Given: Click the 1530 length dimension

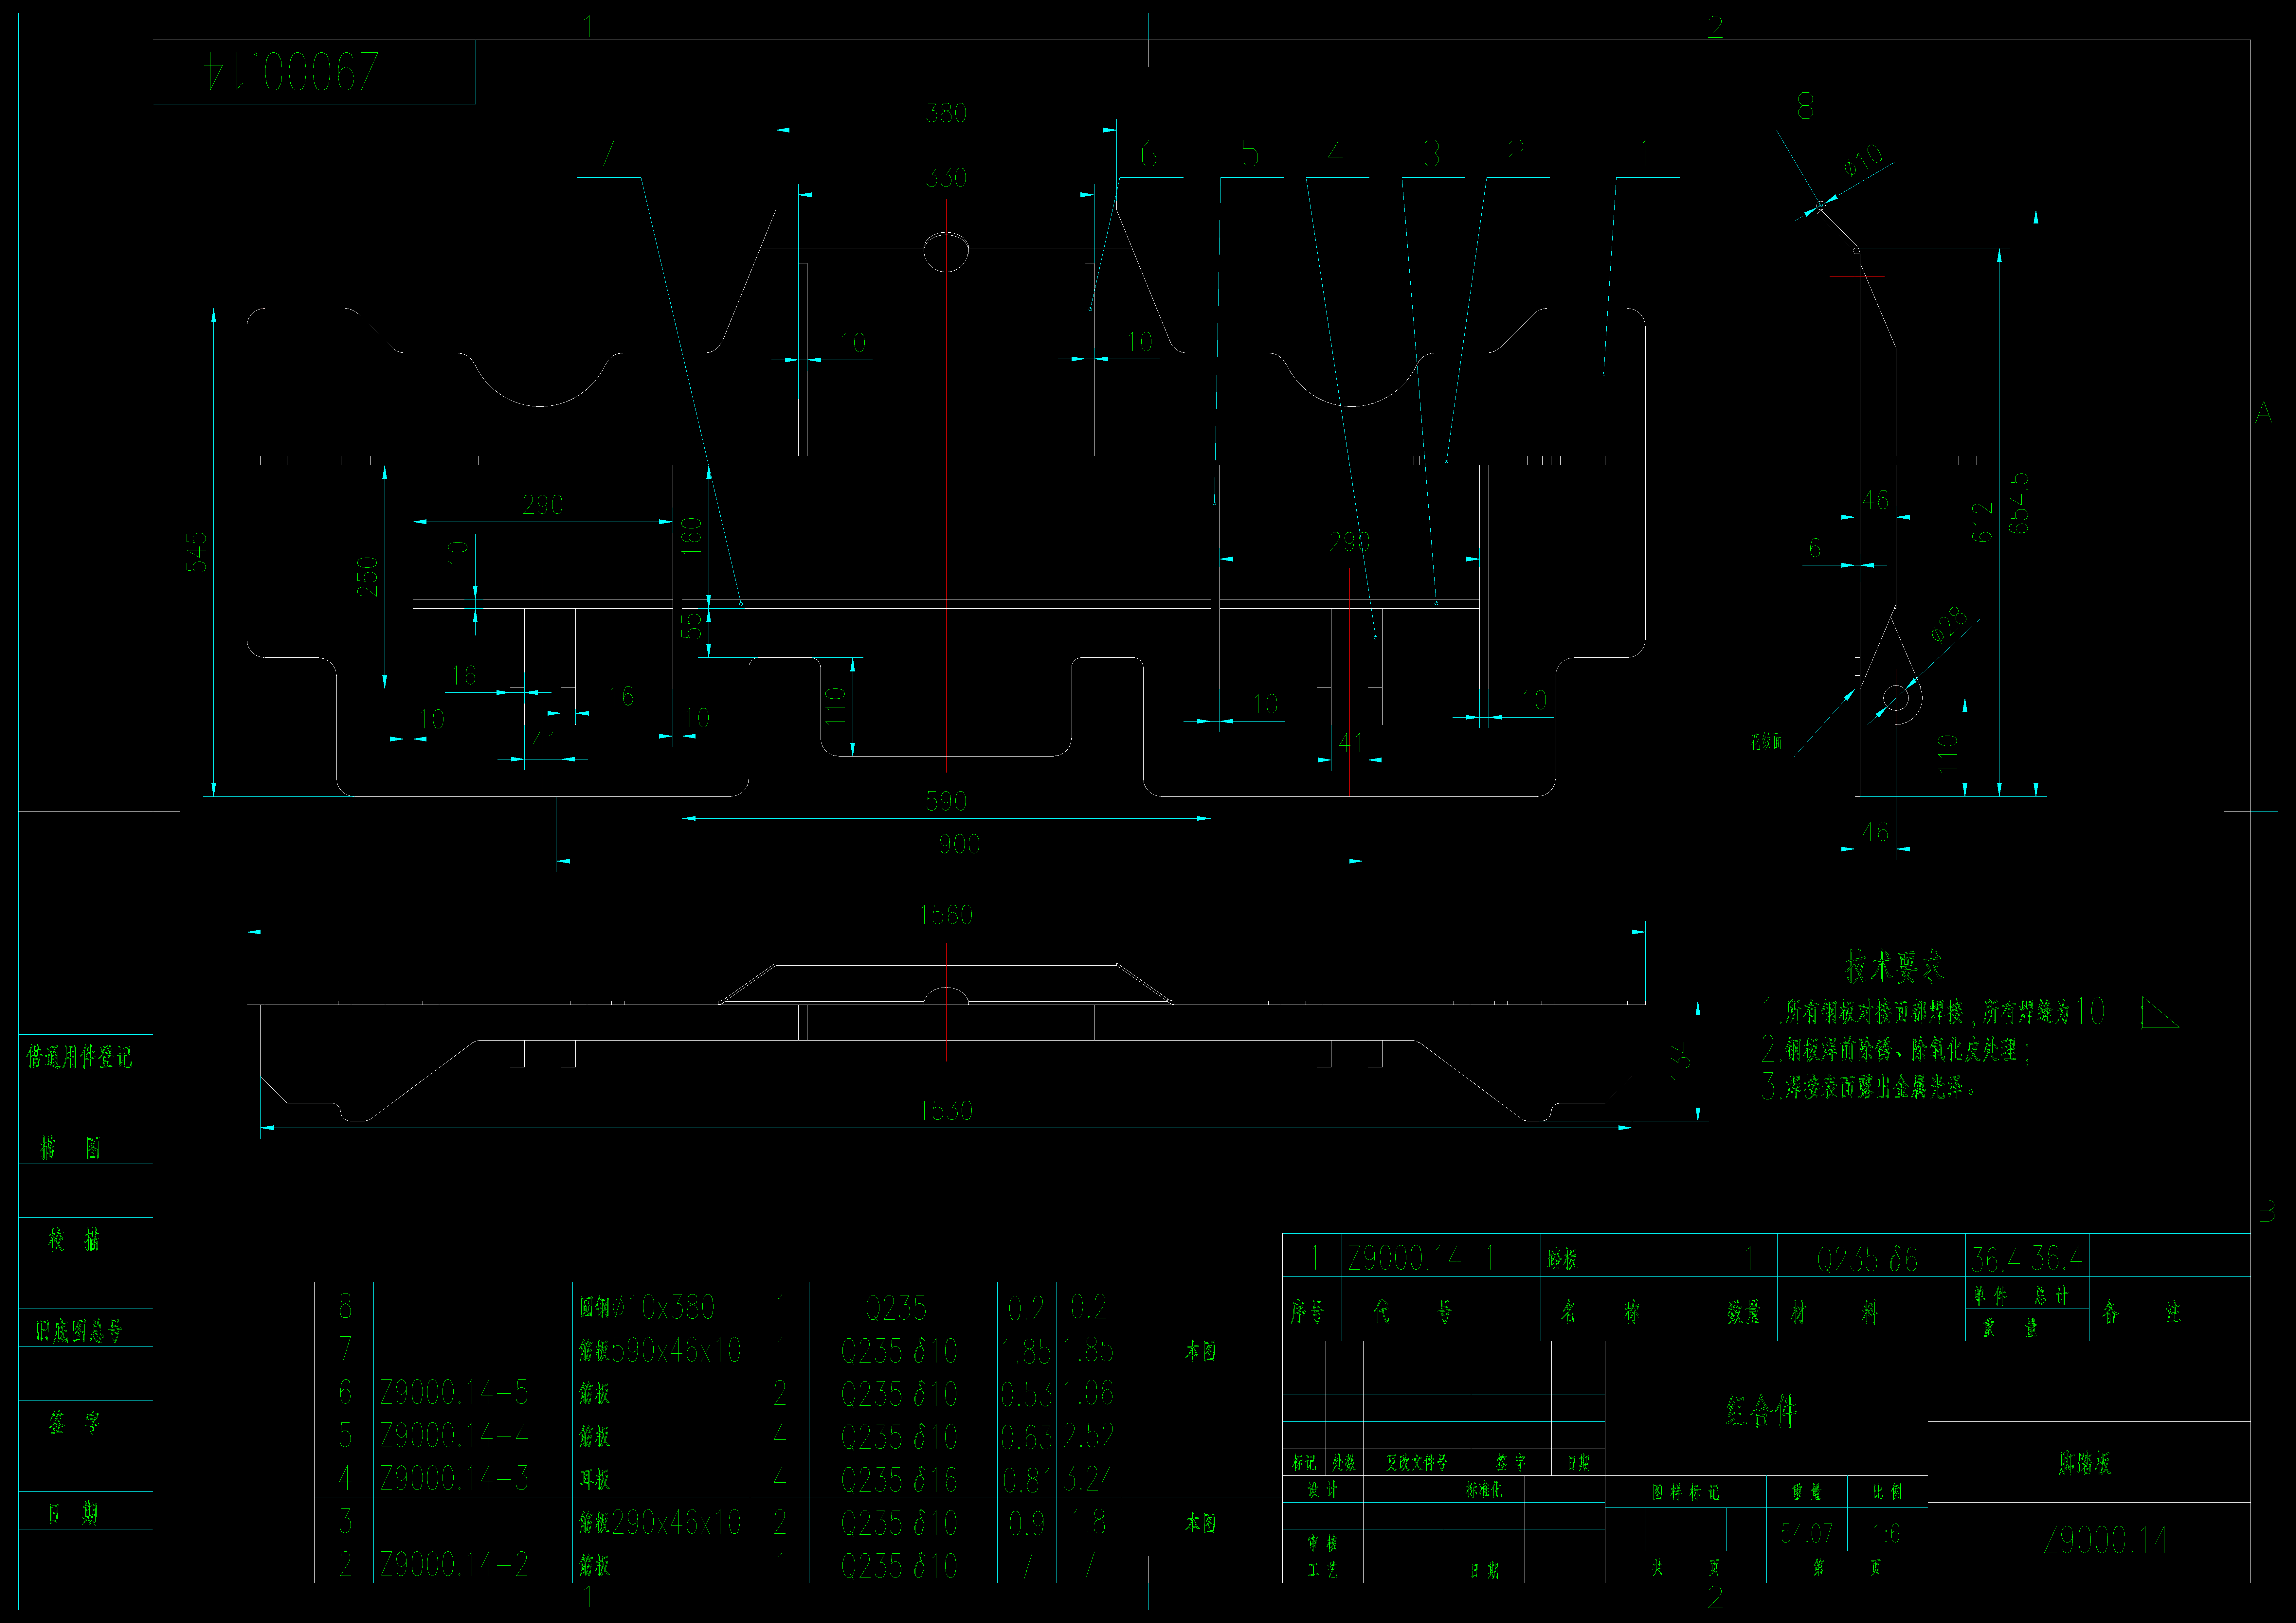Looking at the screenshot, I should [946, 1111].
